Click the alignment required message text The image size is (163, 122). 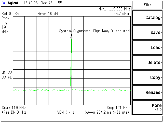point(94,31)
